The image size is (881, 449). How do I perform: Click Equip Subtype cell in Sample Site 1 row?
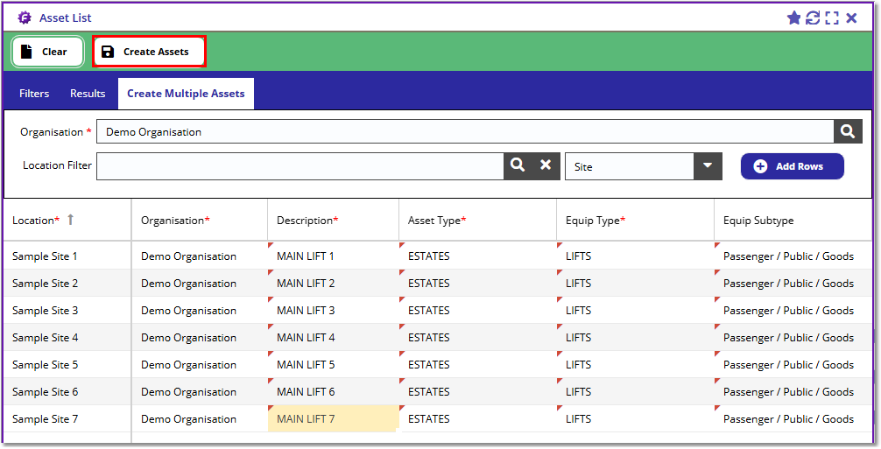[793, 256]
